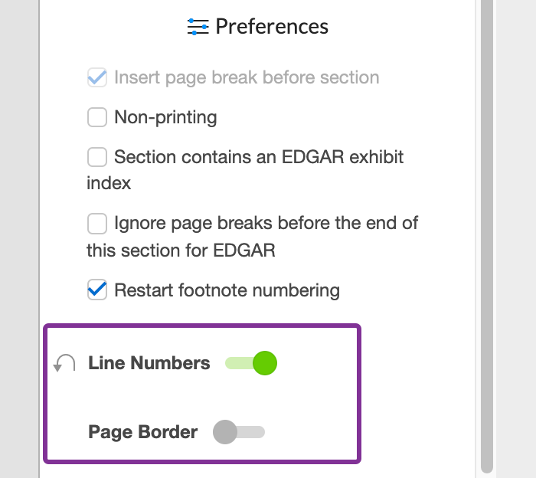Click the 'Section contains an EDGAR exhibit' label text
Image resolution: width=536 pixels, height=478 pixels.
[x=259, y=157]
